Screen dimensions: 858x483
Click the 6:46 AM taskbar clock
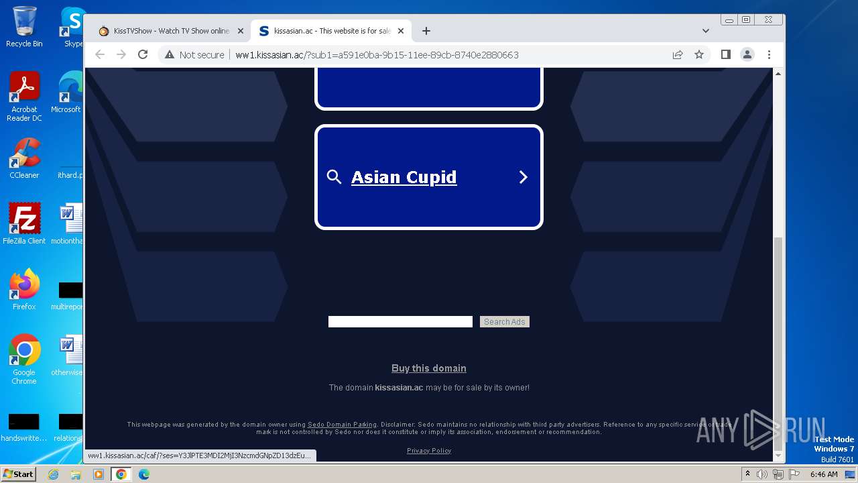(x=824, y=474)
